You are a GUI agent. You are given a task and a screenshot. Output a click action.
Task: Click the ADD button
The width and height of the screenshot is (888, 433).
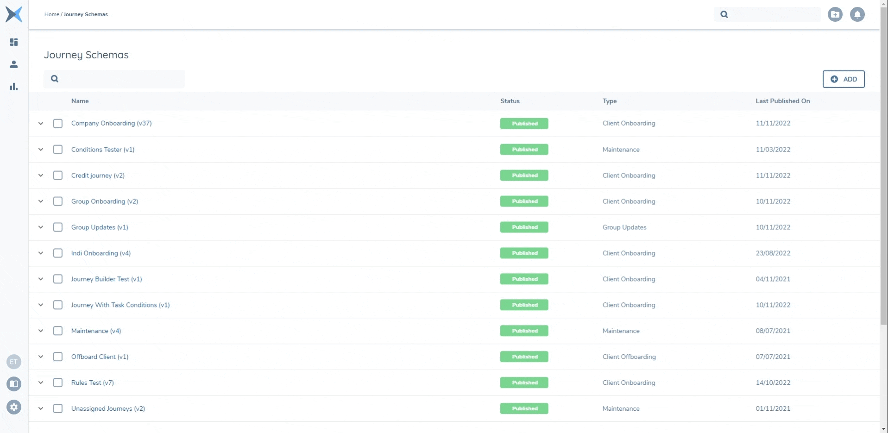pyautogui.click(x=843, y=79)
